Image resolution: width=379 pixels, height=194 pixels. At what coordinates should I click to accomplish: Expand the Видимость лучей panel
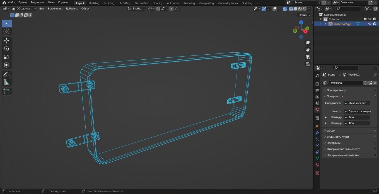[x=349, y=137]
